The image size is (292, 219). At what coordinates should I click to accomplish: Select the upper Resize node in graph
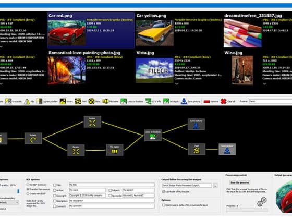click(x=92, y=122)
